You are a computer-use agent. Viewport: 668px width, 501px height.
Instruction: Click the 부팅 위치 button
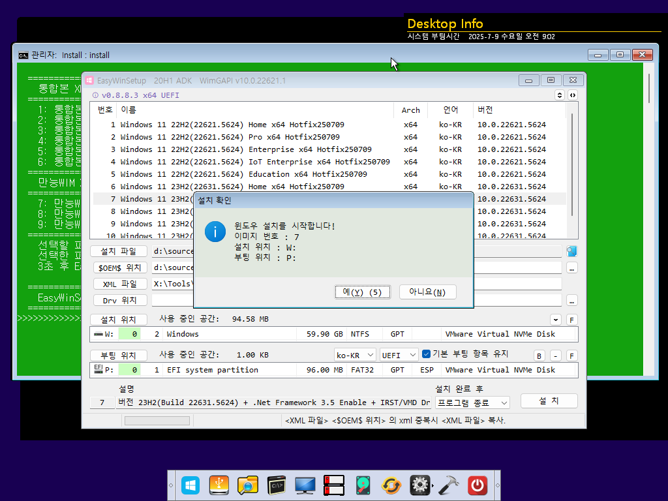coord(119,356)
